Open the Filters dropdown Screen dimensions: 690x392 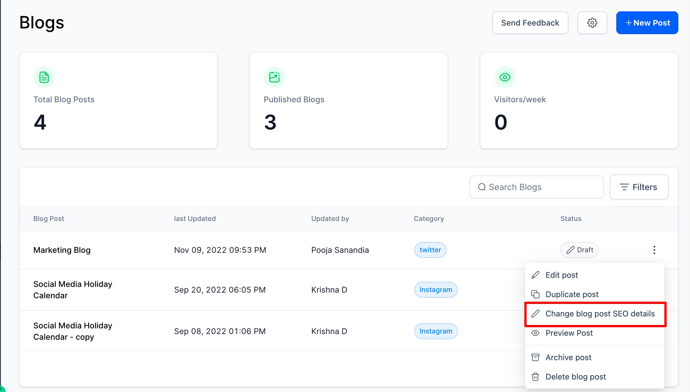[x=639, y=187]
